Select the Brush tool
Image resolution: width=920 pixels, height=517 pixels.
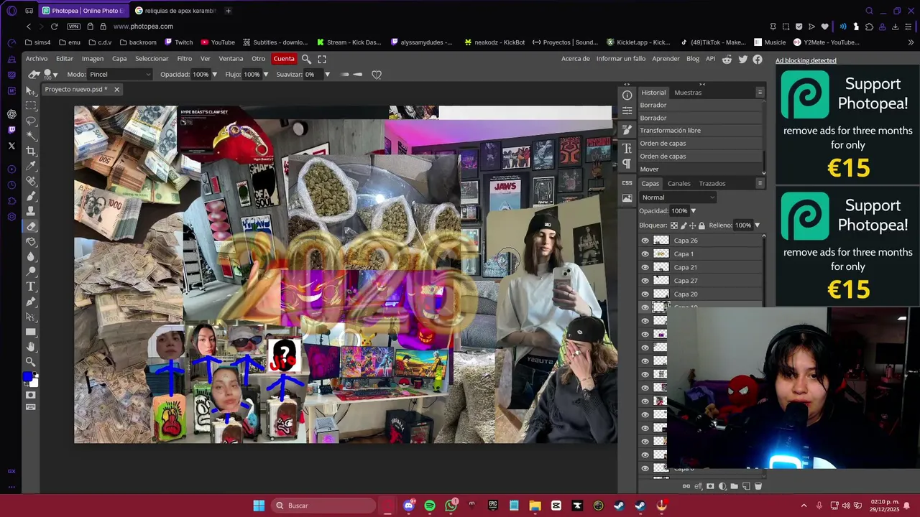(31, 196)
